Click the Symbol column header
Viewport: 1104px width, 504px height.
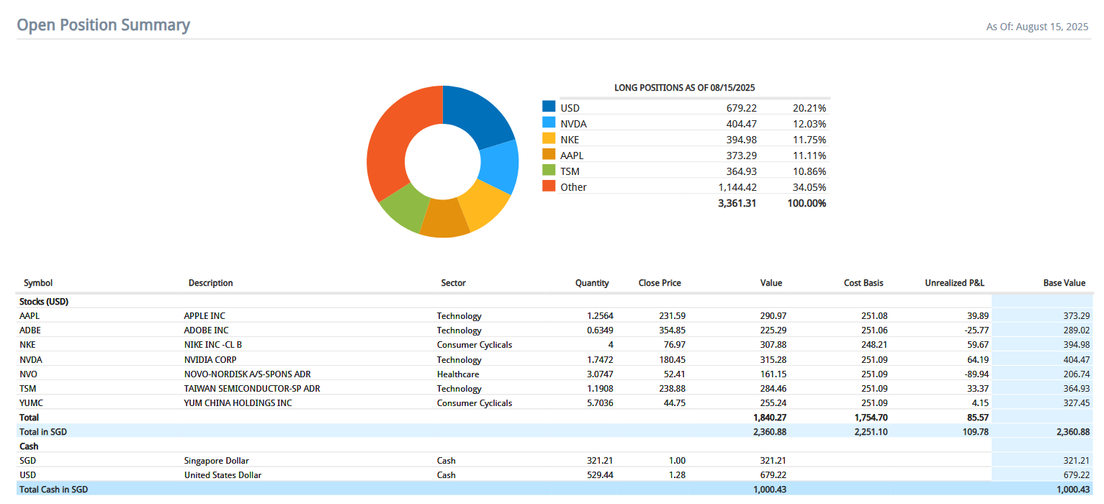coord(38,283)
